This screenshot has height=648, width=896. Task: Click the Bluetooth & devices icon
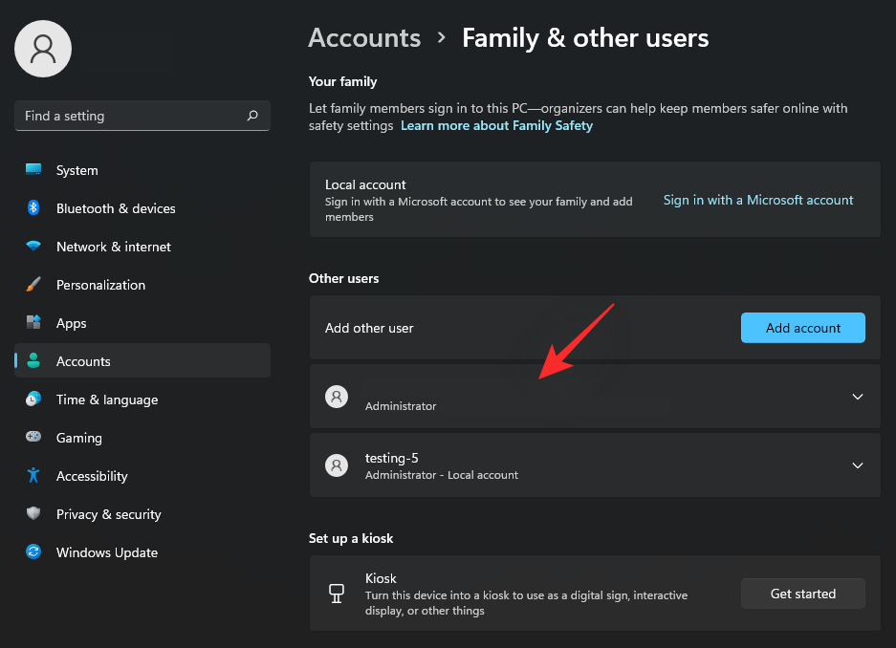click(33, 208)
